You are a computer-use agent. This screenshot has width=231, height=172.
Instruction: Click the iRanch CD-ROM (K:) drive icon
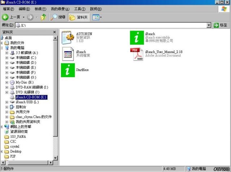[12, 97]
